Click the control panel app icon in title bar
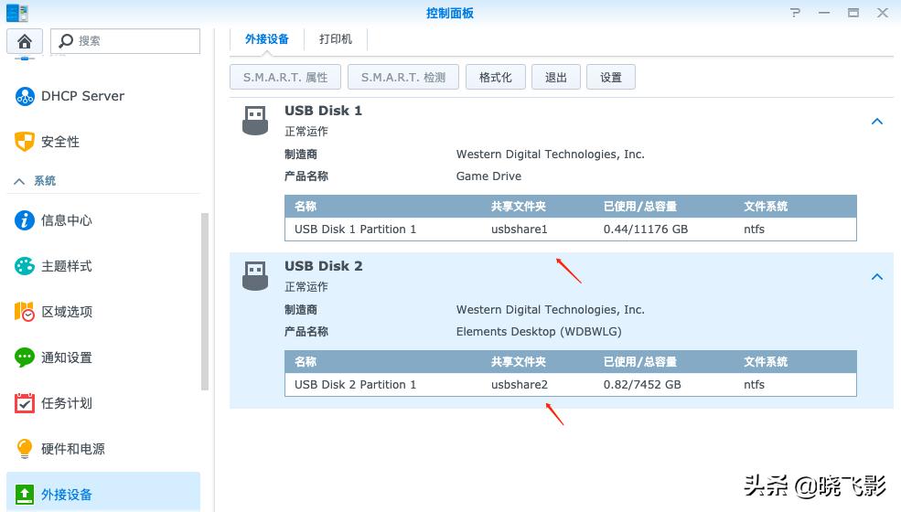901x512 pixels. (x=17, y=13)
